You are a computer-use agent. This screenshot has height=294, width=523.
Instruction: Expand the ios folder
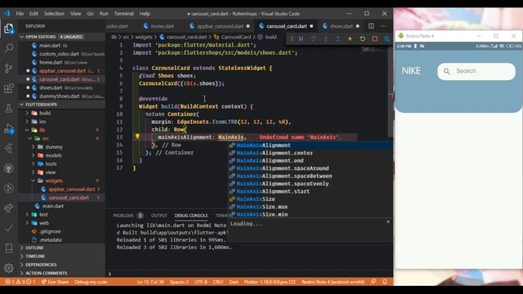tap(42, 122)
